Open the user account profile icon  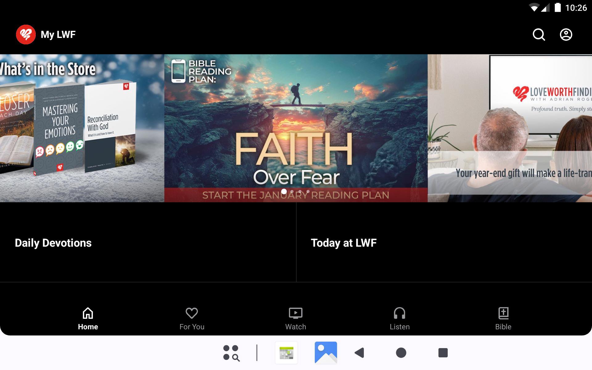[x=566, y=35]
